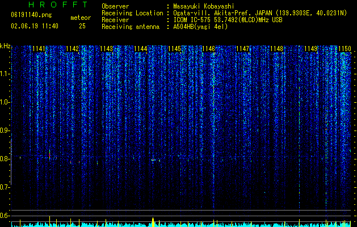
Task: Click the Receiving antenna label
Action: pos(131,27)
